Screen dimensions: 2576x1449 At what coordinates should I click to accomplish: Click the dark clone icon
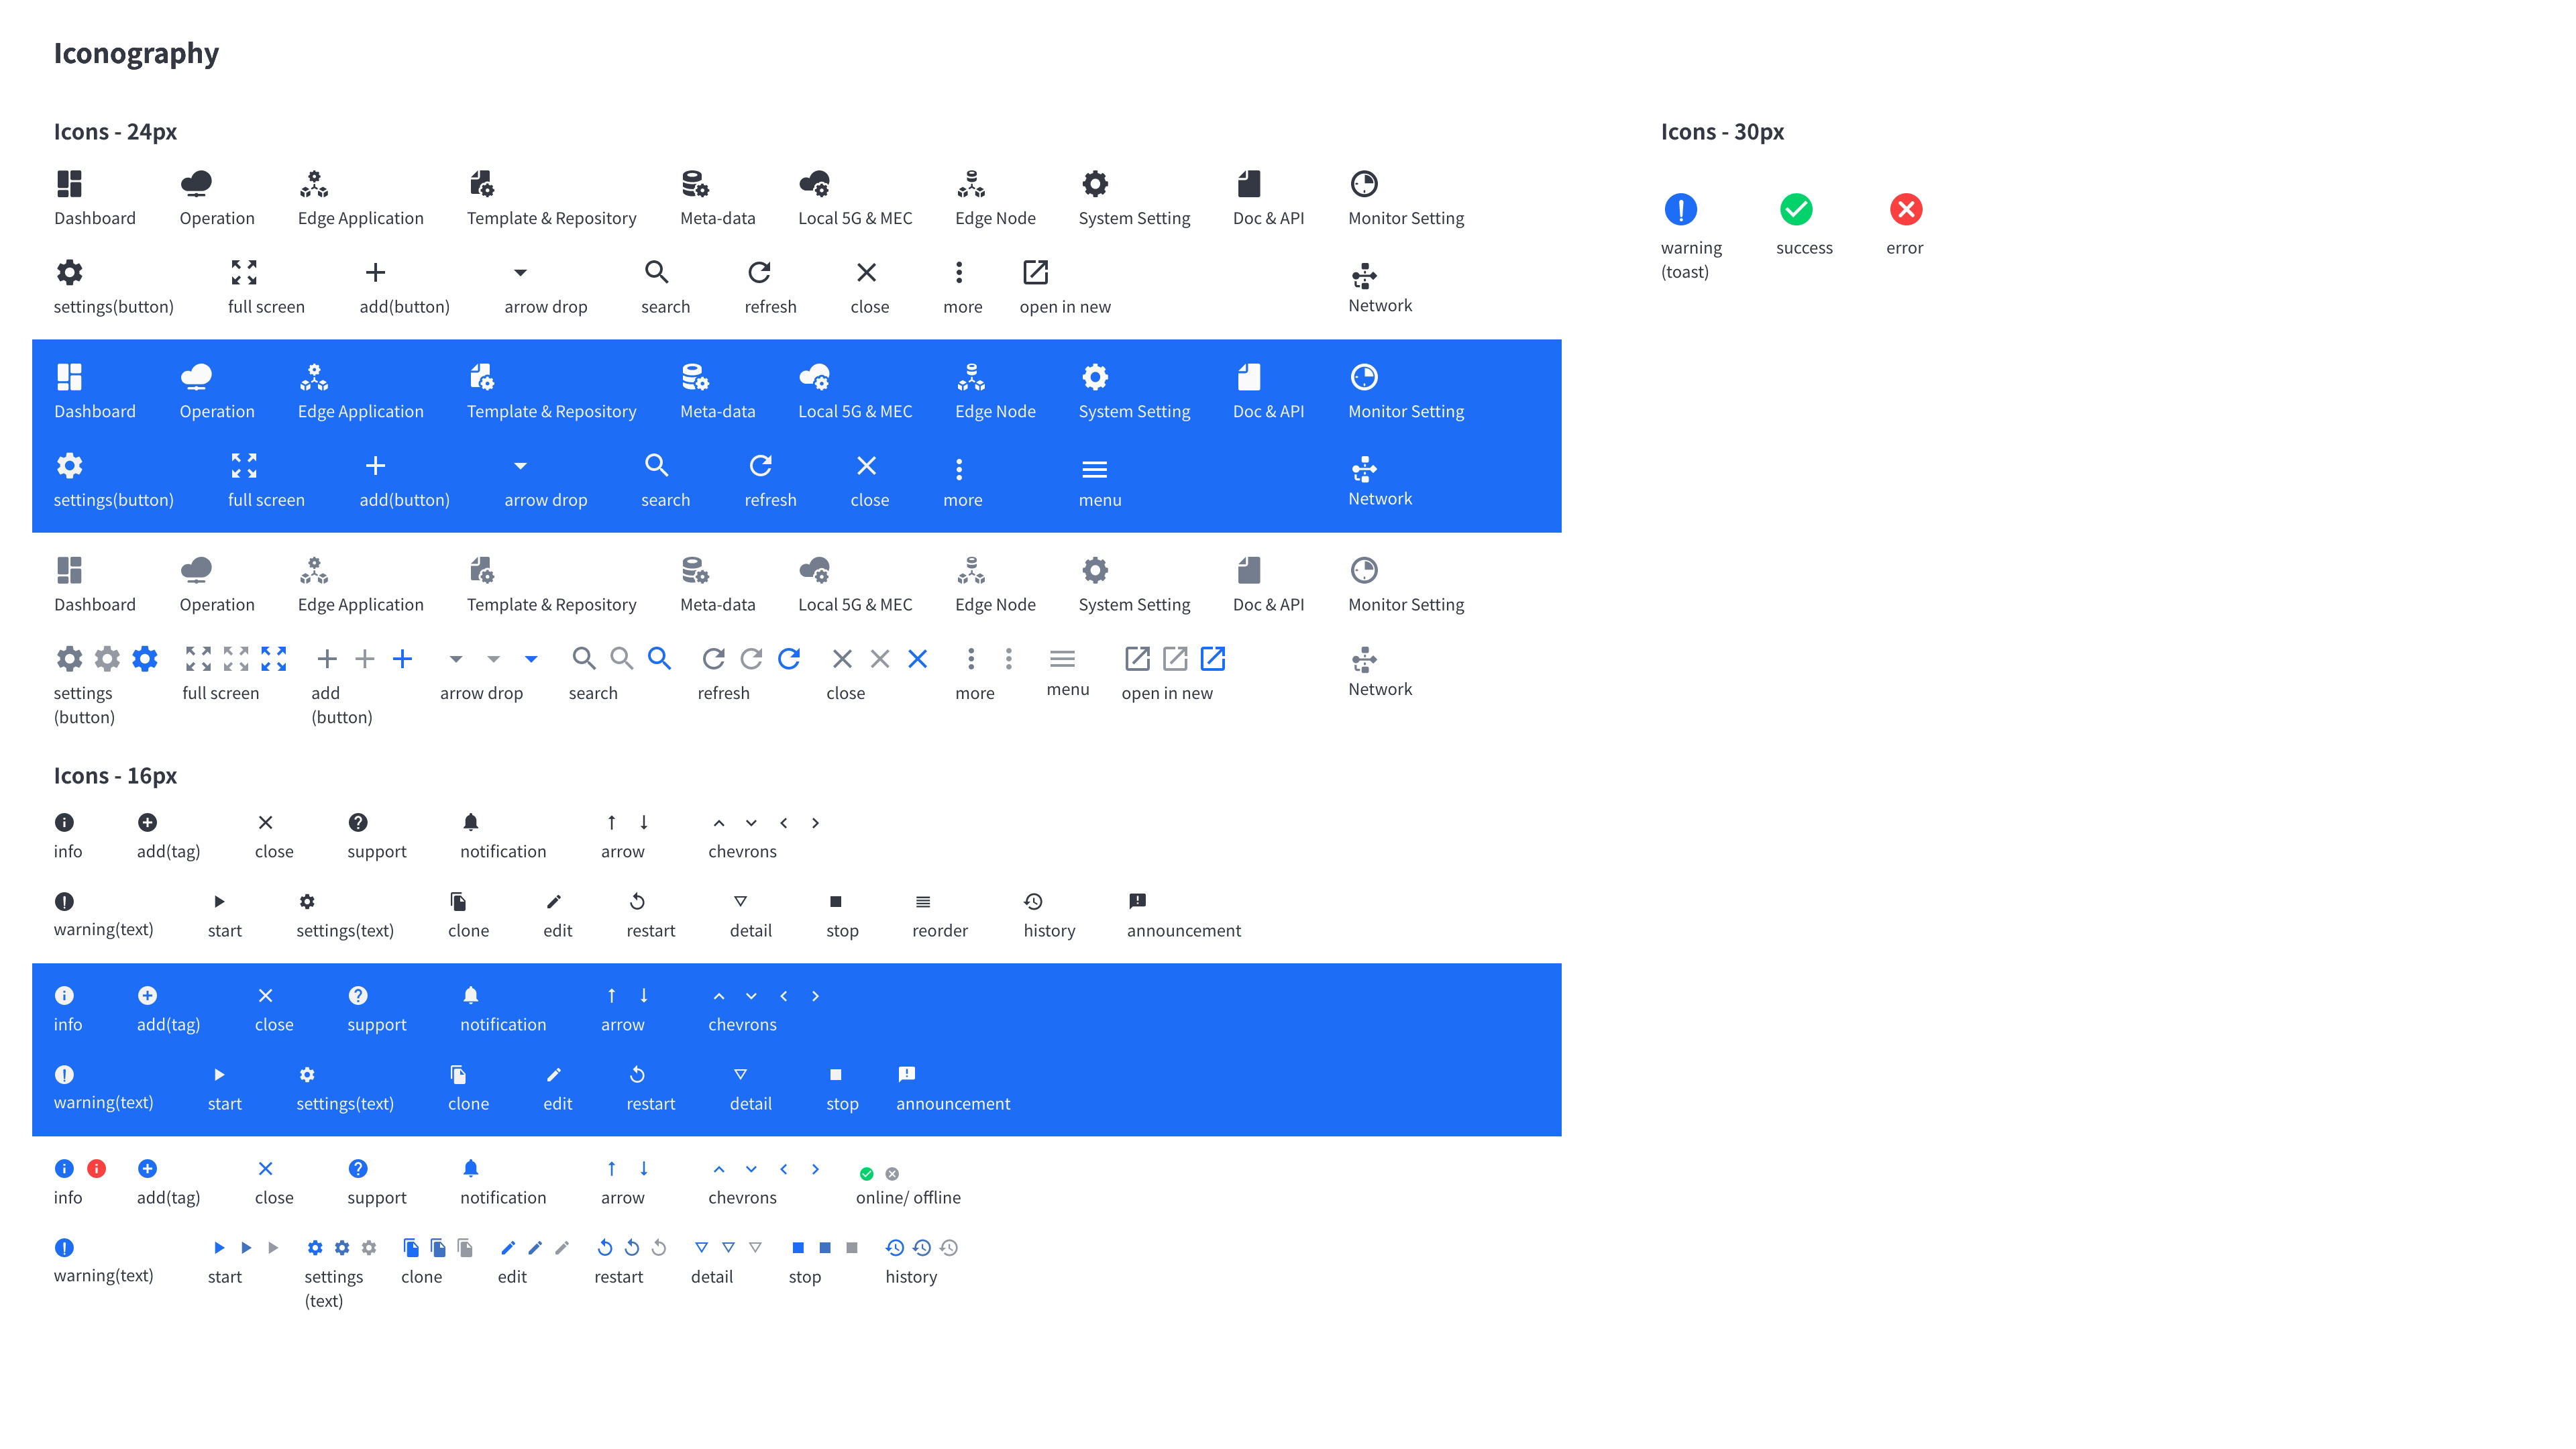[x=458, y=902]
